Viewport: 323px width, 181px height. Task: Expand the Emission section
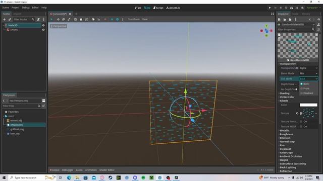(285, 138)
